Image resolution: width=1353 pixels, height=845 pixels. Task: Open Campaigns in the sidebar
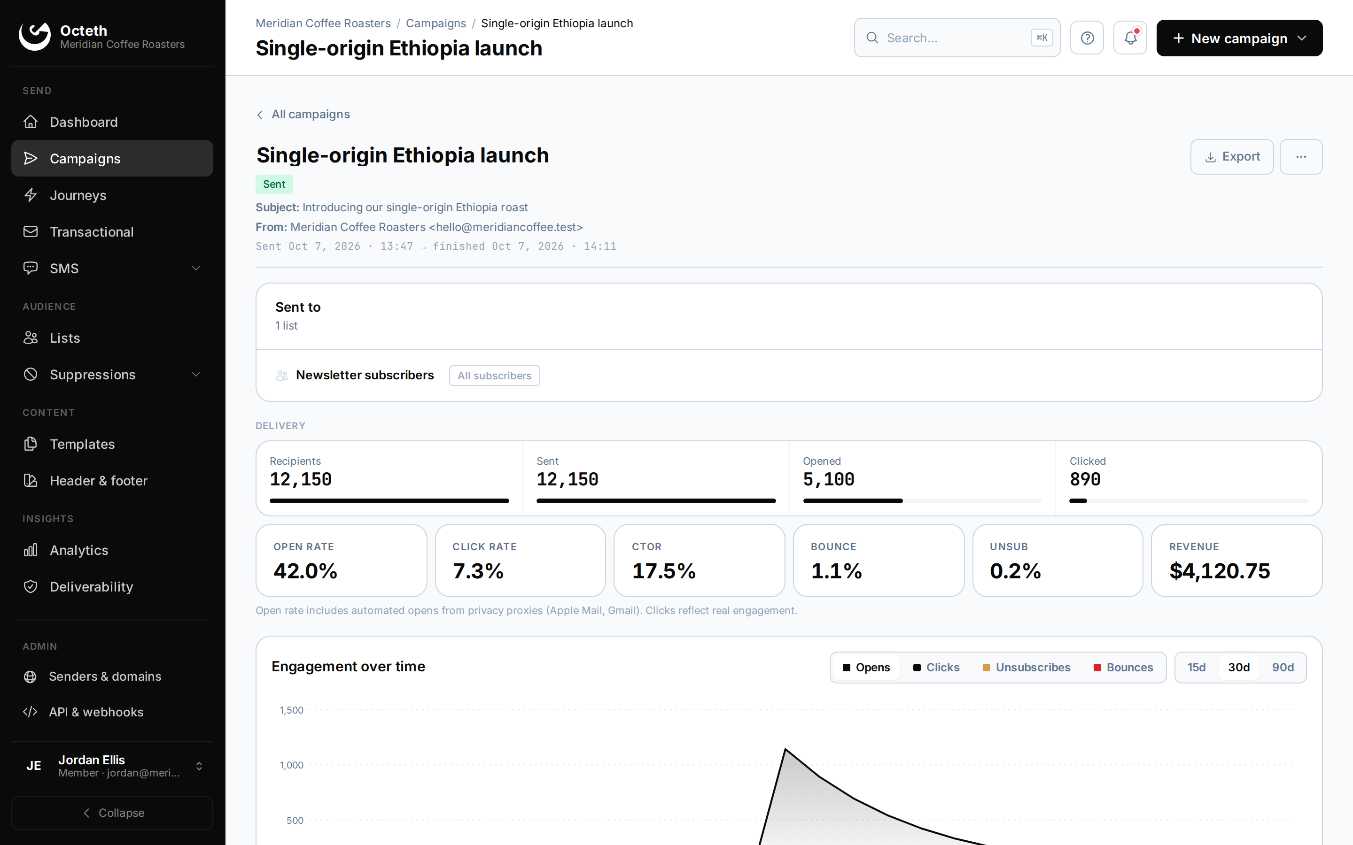112,158
